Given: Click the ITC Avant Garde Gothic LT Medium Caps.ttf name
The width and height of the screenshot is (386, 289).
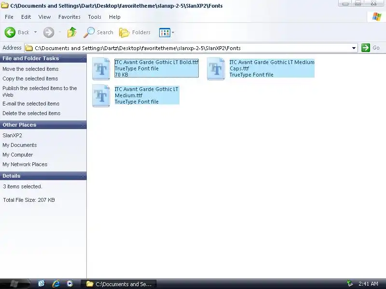Looking at the screenshot, I should (272, 66).
